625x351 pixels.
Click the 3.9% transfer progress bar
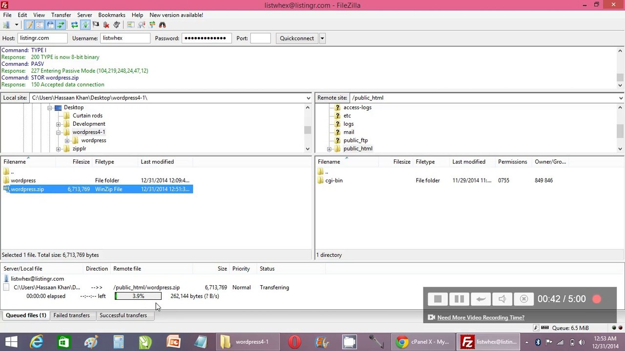tap(138, 296)
